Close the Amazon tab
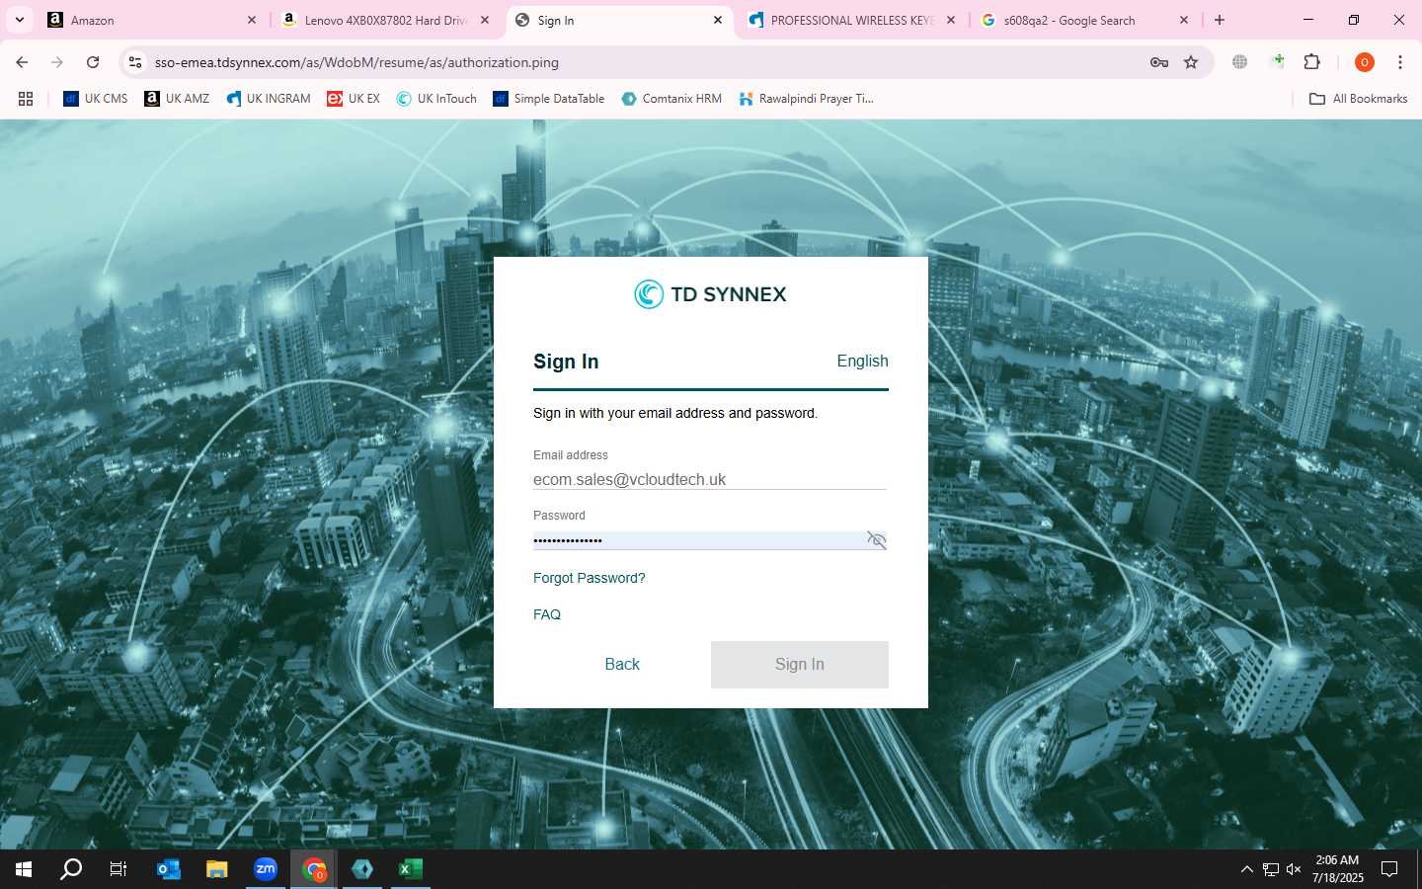 252,20
